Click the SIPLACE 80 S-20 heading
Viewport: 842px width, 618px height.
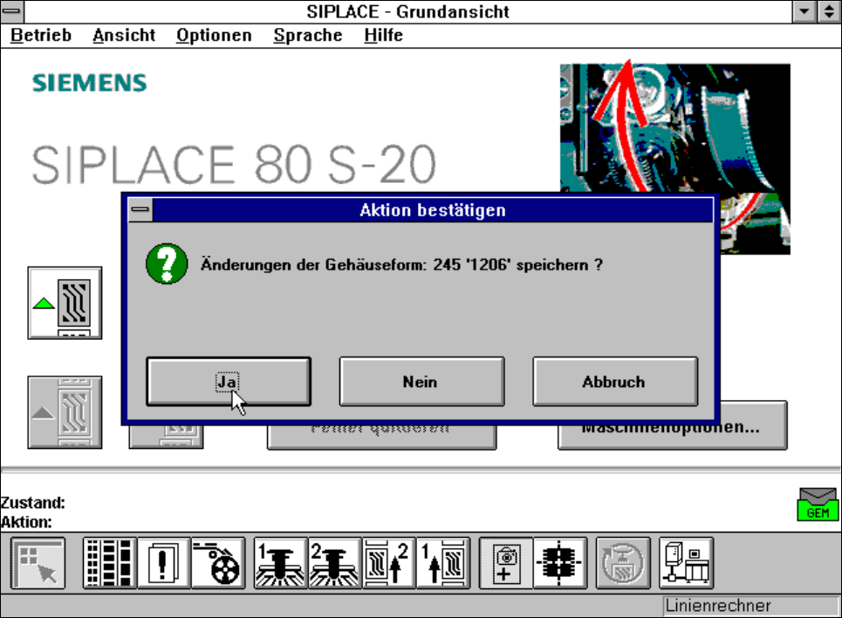(x=234, y=165)
